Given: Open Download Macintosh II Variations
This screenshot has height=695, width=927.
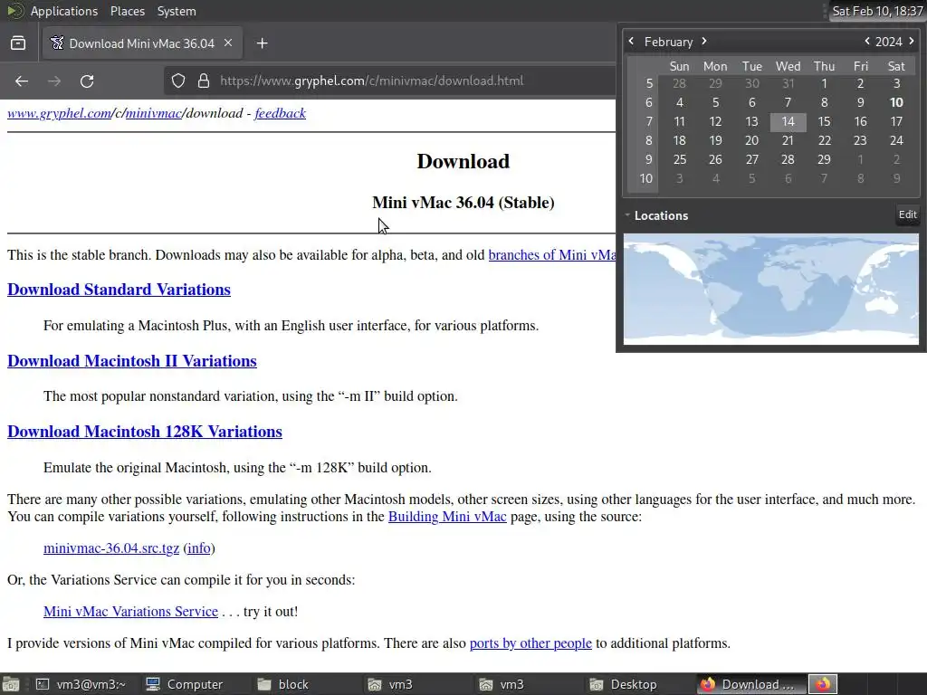Looking at the screenshot, I should [132, 360].
